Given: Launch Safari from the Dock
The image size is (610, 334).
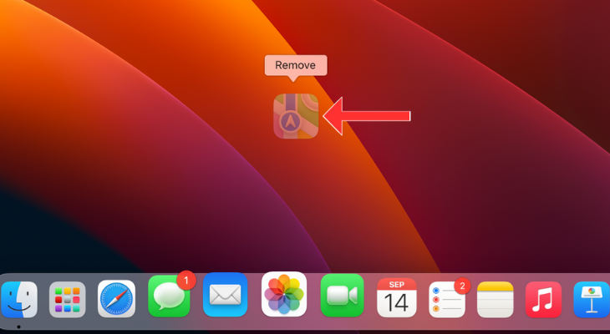Looking at the screenshot, I should pos(116,299).
